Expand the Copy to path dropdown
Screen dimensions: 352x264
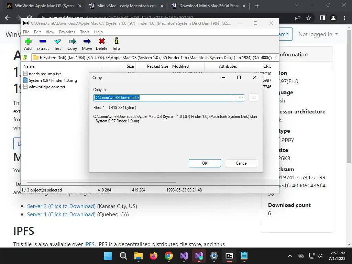tap(241, 98)
